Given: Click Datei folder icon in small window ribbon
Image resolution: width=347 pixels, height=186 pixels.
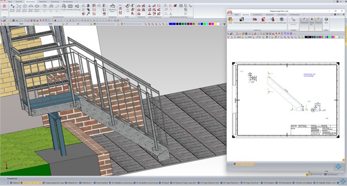Looking at the screenshot, I should click(x=231, y=20).
